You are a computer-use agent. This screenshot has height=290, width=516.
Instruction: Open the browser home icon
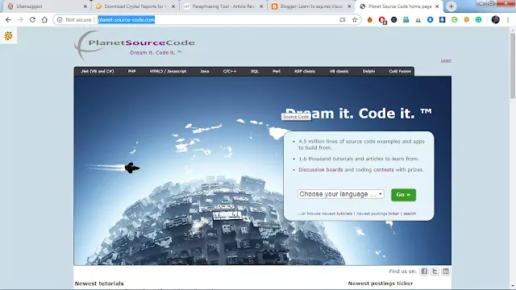(x=44, y=19)
